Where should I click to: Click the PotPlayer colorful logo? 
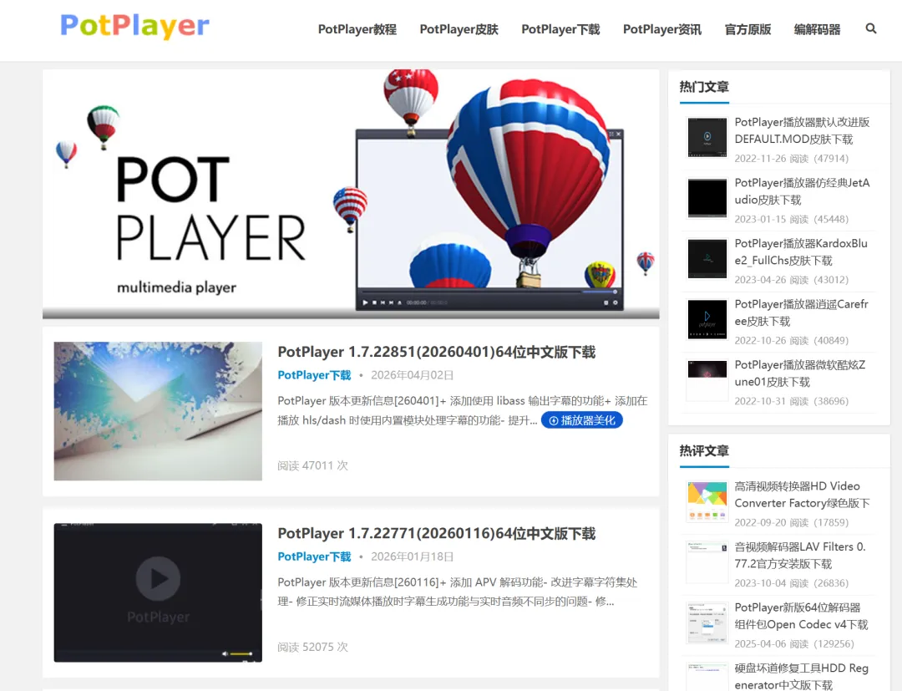point(134,27)
